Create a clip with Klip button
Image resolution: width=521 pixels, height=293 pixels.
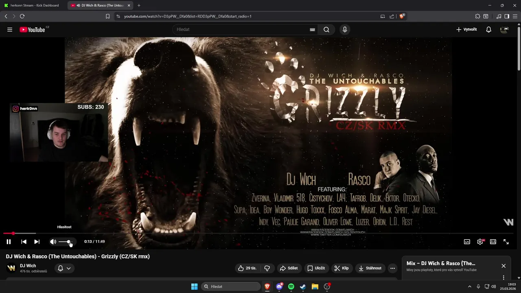341,268
